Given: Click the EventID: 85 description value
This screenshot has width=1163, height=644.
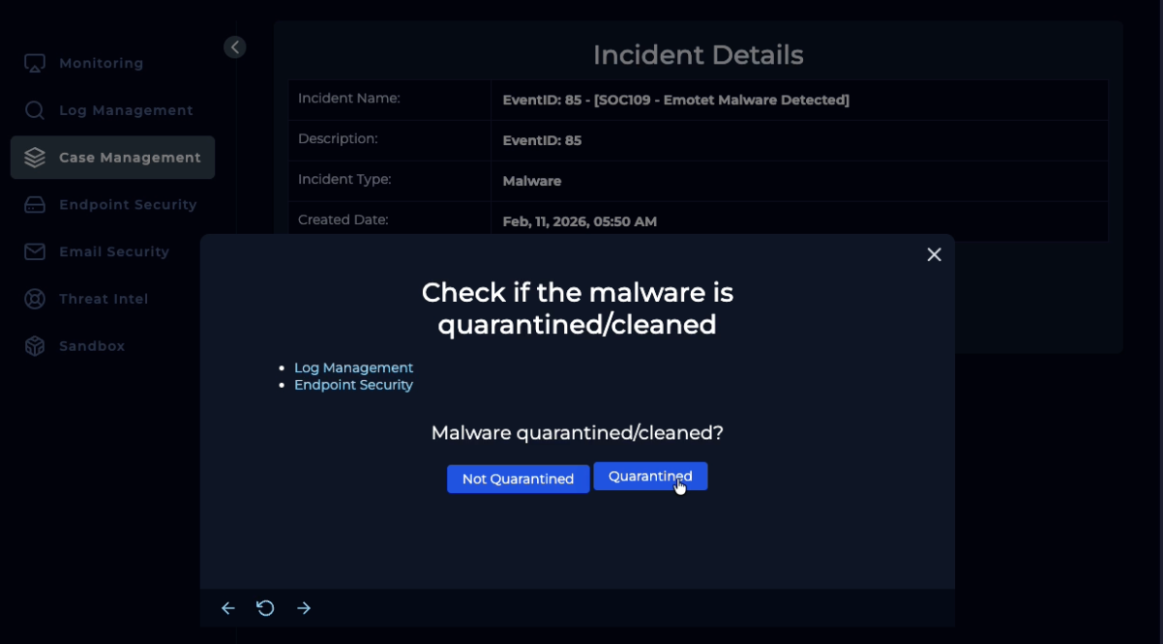Looking at the screenshot, I should 542,140.
